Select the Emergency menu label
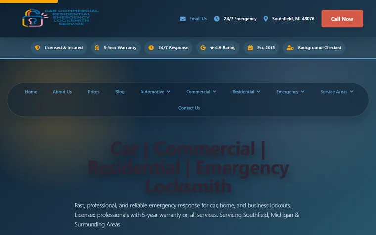 tap(287, 92)
